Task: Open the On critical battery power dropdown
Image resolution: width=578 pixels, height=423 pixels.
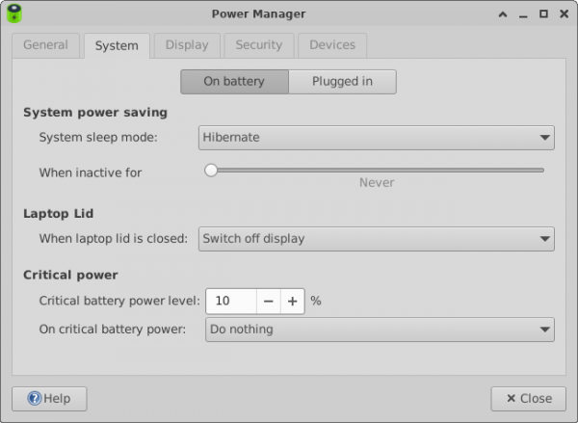Action: [x=380, y=330]
